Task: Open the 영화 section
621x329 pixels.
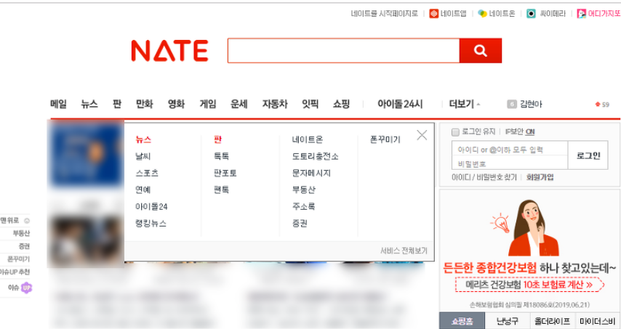Action: [176, 104]
